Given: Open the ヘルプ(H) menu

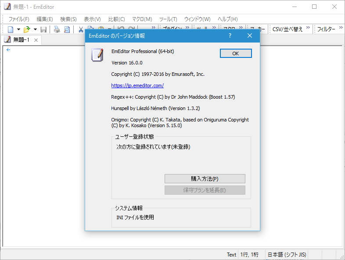Looking at the screenshot, I should [x=228, y=19].
